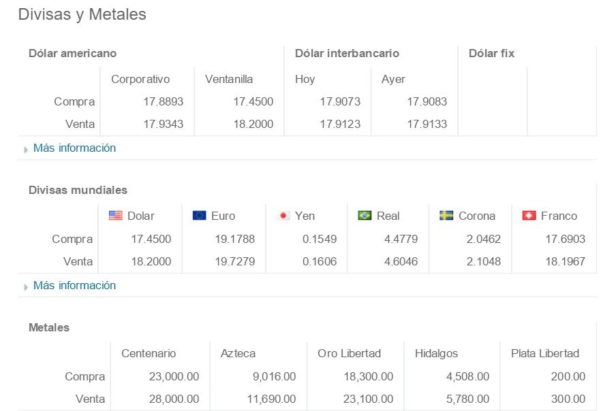Collapse the Metales section
Screen dimensions: 603x411
[x=48, y=327]
